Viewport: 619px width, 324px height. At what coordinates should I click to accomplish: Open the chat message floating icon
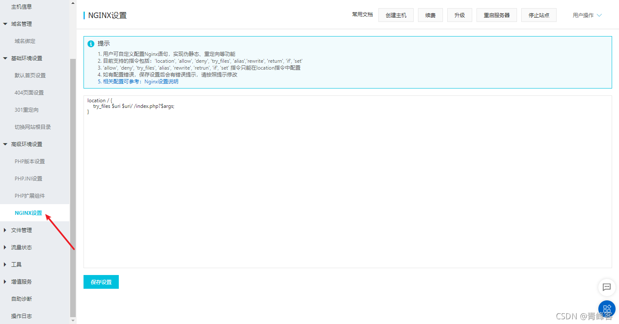click(x=607, y=287)
